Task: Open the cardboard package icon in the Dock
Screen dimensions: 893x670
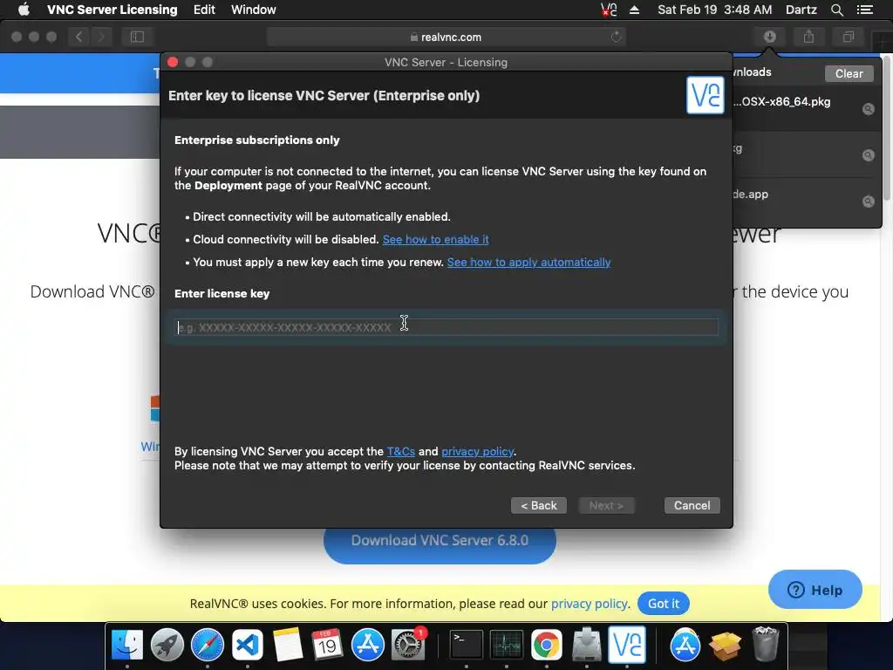Action: click(725, 645)
